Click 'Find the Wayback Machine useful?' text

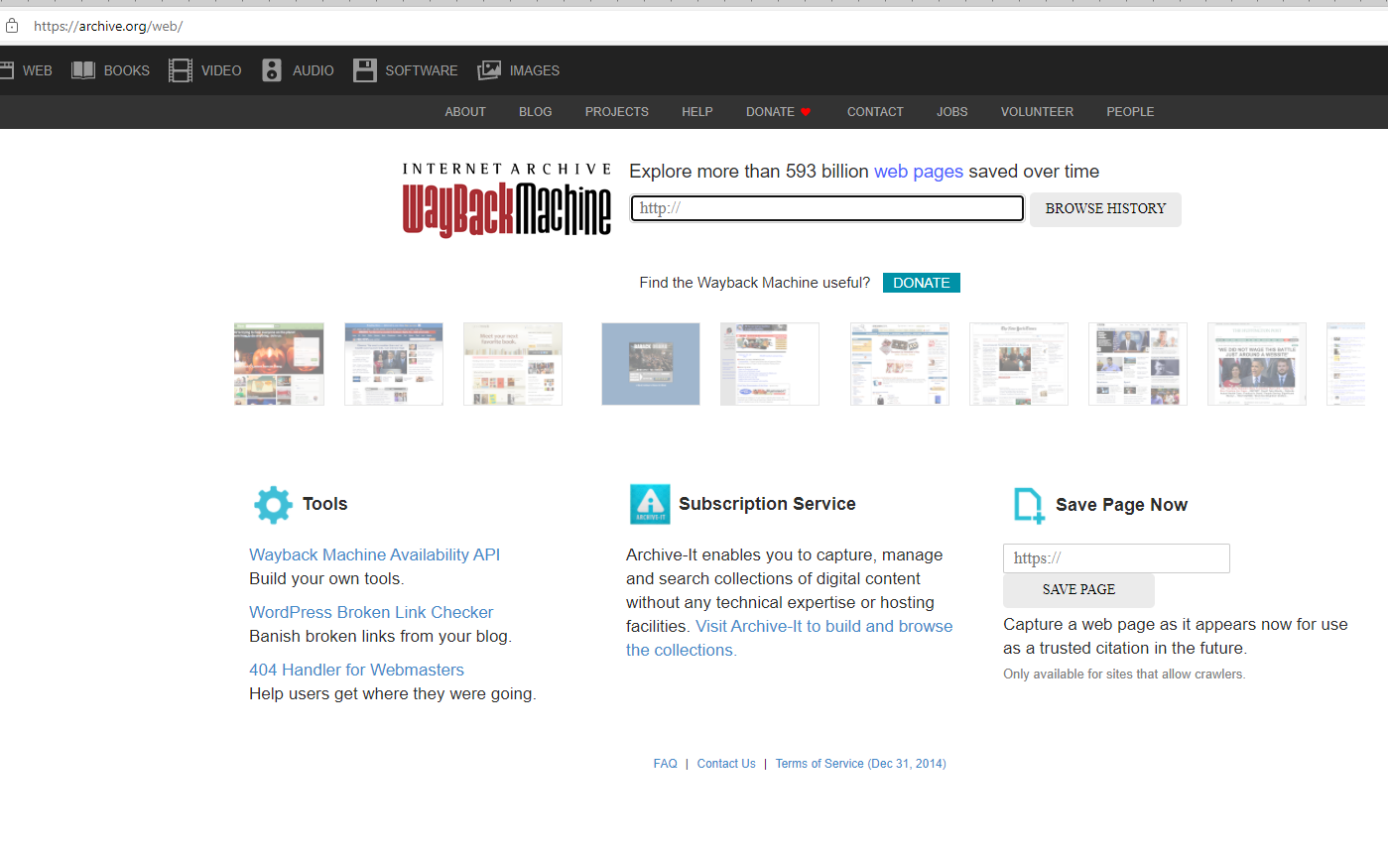point(755,283)
